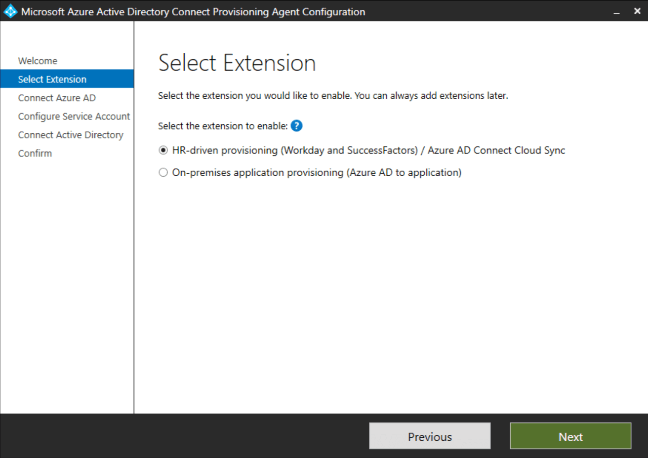The image size is (648, 458).
Task: Open the Connect Azure AD step
Action: tap(56, 97)
